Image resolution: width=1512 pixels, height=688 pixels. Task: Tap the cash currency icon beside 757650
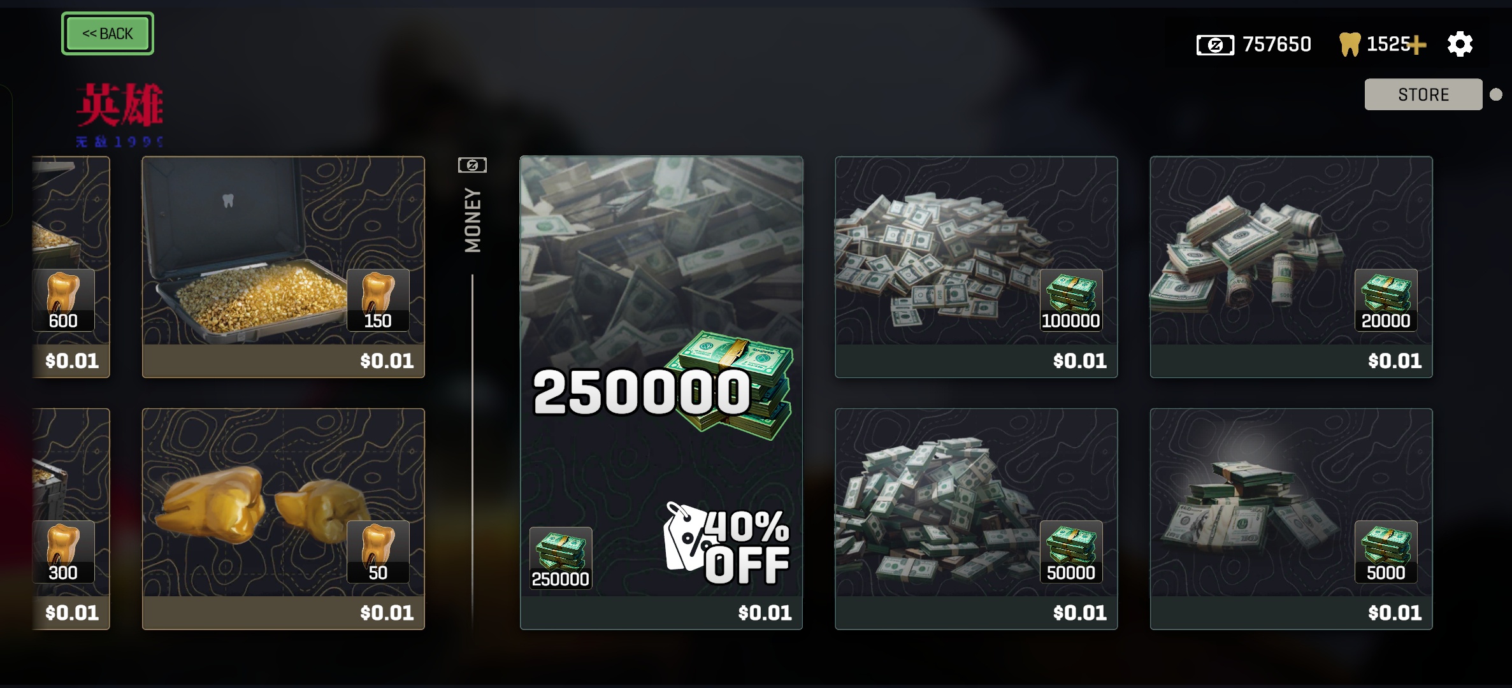tap(1215, 45)
